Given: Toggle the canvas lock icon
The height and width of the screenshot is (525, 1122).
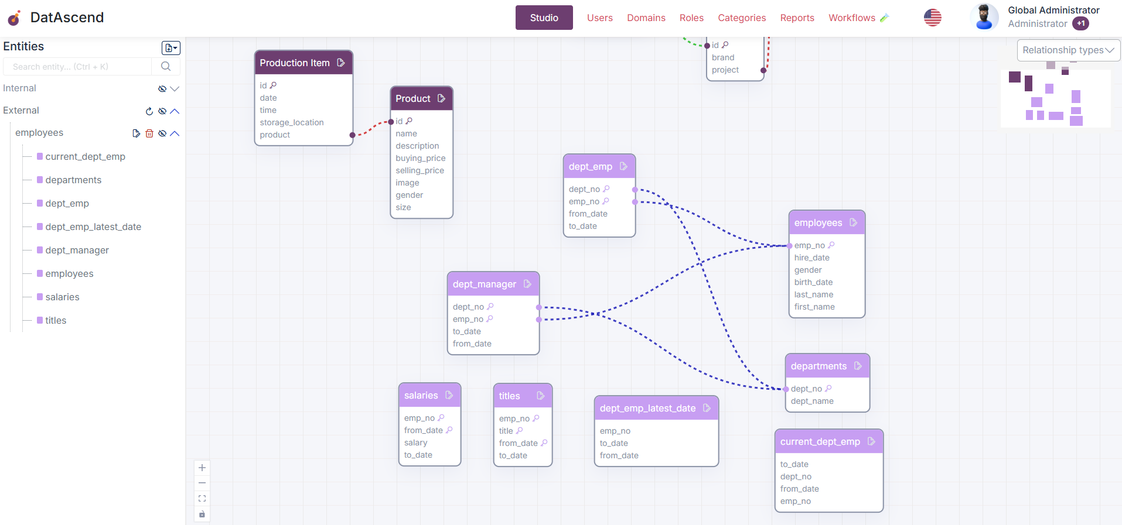Looking at the screenshot, I should point(202,514).
